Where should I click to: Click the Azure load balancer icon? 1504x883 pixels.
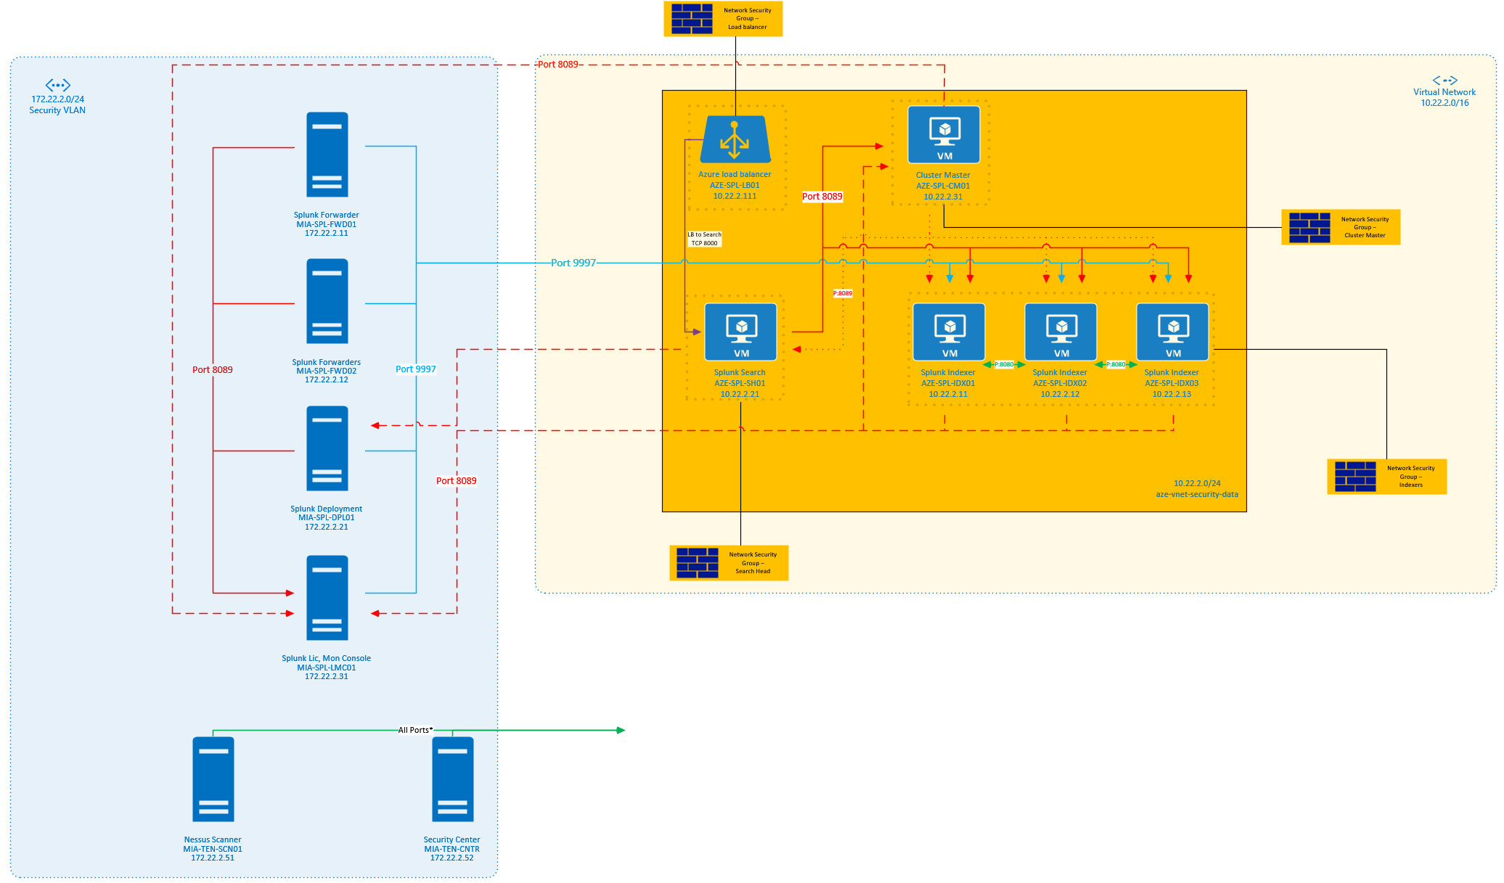pos(735,139)
